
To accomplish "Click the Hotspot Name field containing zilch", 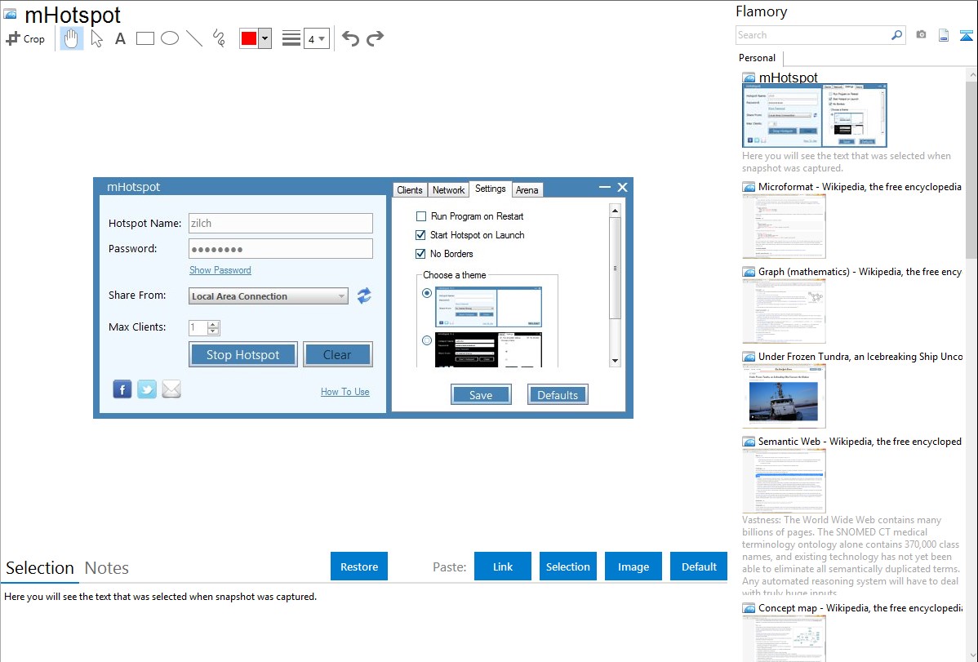I will pyautogui.click(x=281, y=224).
